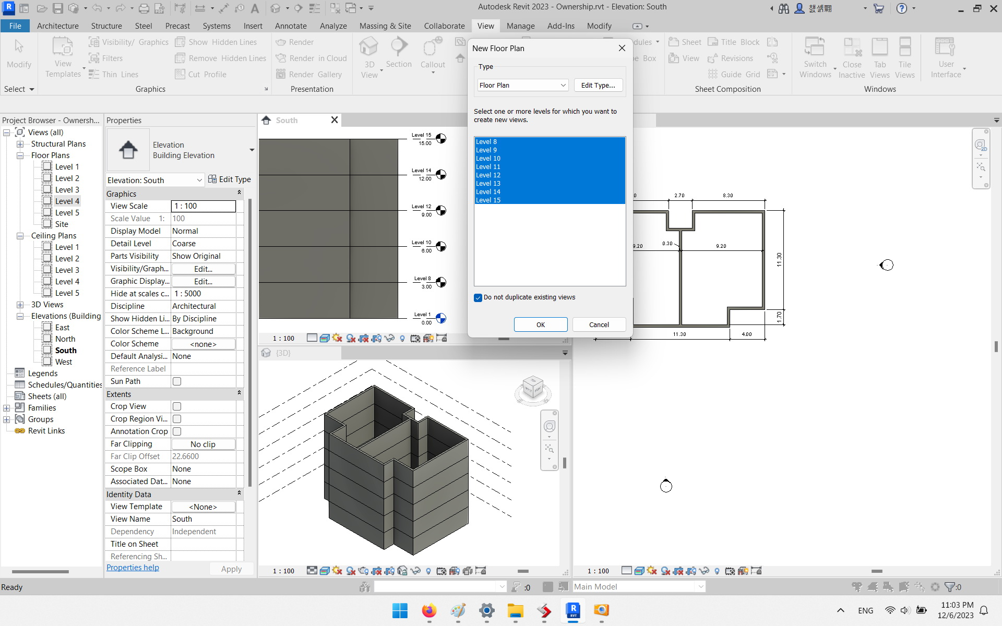
Task: Enable the Crop View checkbox
Action: tap(177, 406)
